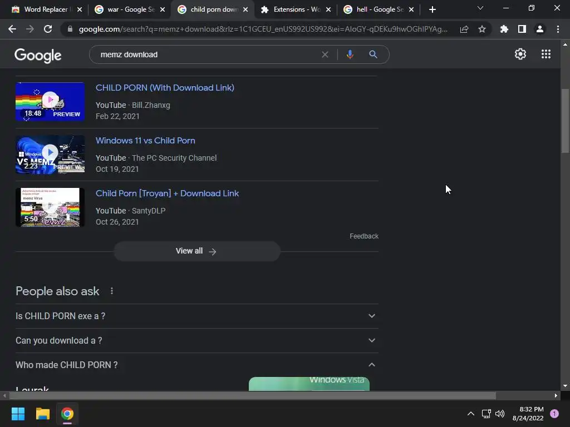Click the "Oct 26, 2021" date text
This screenshot has width=570, height=427.
click(117, 222)
